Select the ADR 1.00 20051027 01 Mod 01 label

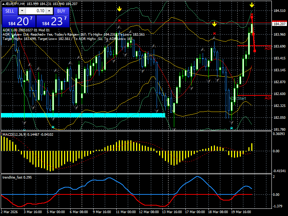click(x=26, y=30)
